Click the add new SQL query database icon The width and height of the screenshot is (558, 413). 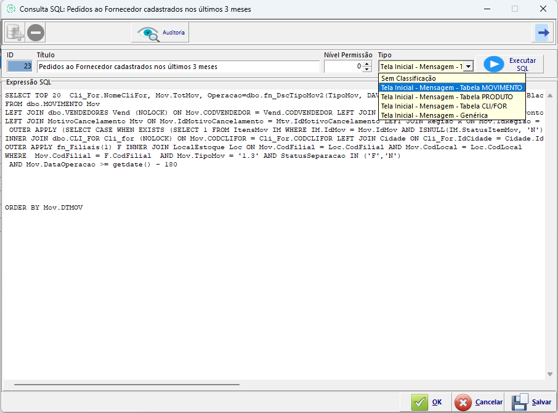tap(15, 32)
